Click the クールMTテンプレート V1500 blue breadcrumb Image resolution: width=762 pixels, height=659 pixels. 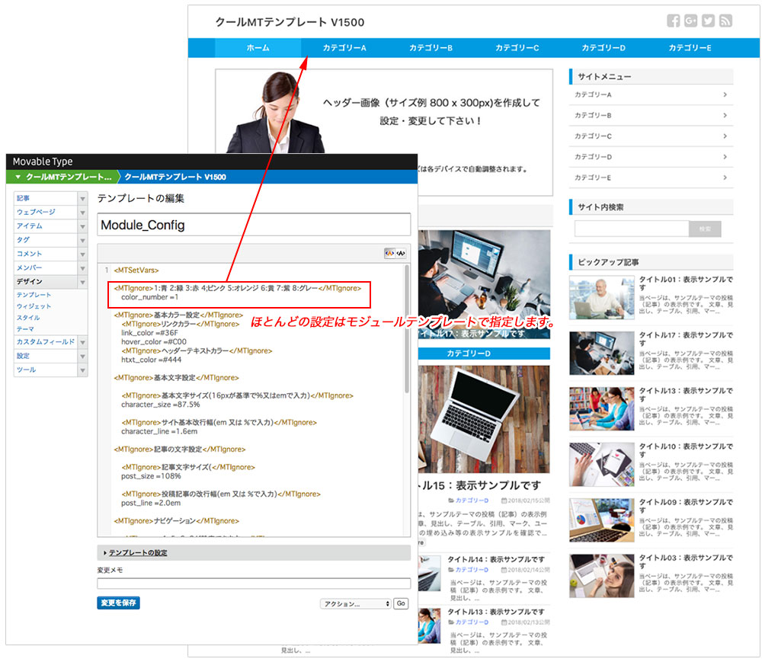(175, 177)
